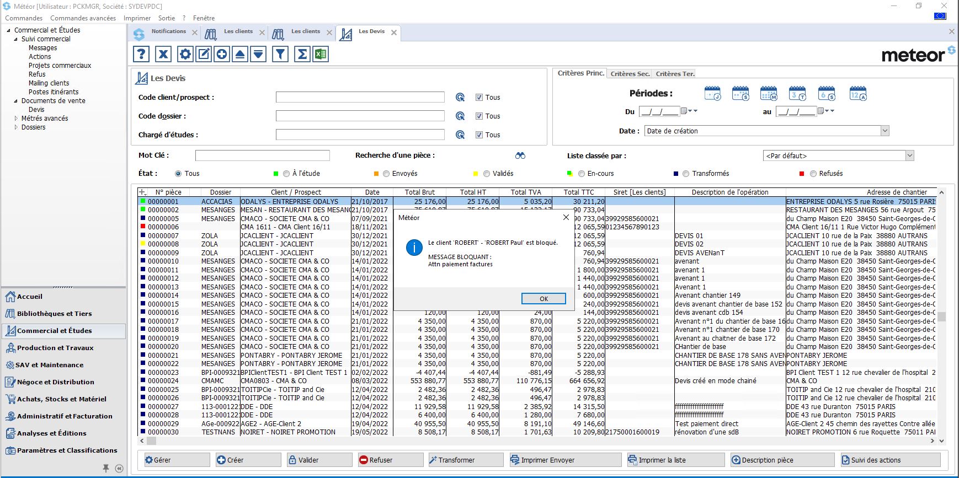The image size is (959, 478).
Task: Click lookup icon next to Chargé d'études
Action: [460, 135]
